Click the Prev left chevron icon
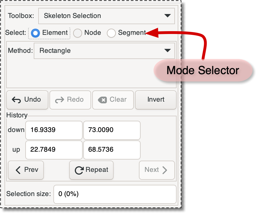The height and width of the screenshot is (214, 257). coord(17,170)
